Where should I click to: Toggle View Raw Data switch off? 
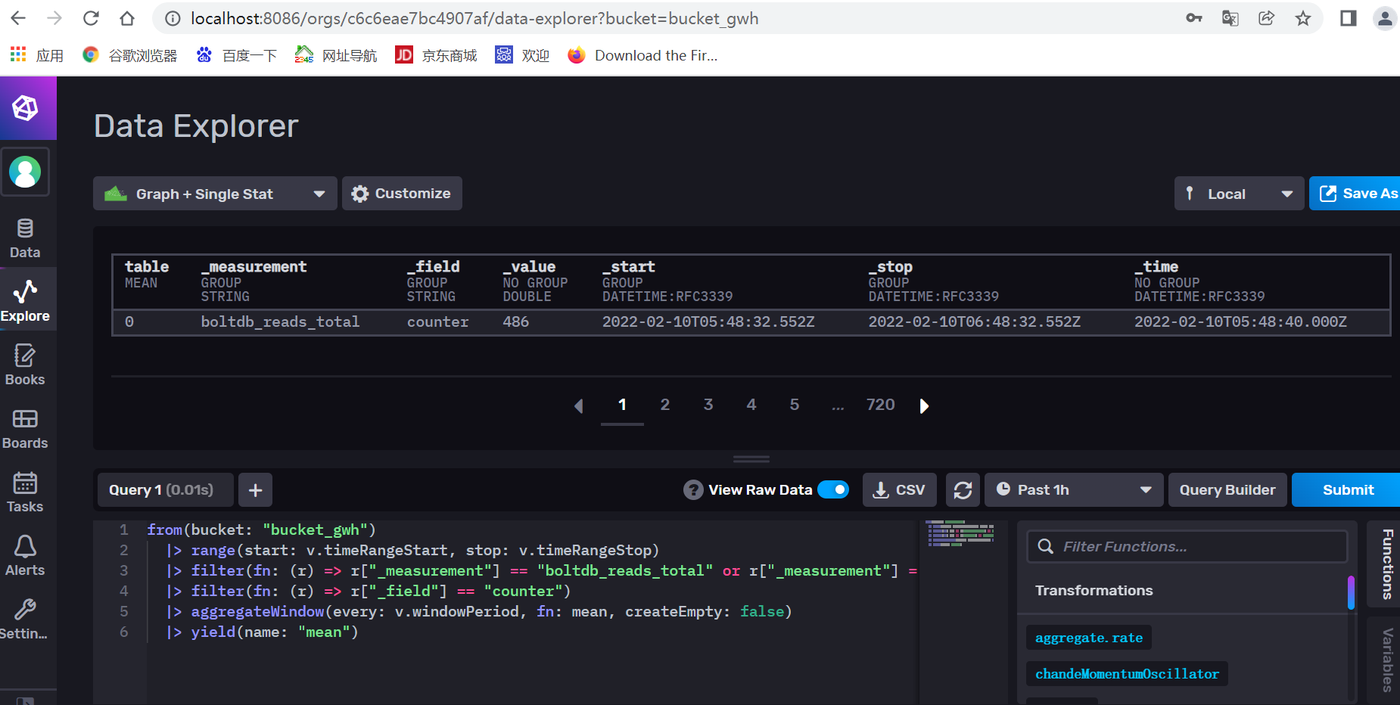(833, 490)
